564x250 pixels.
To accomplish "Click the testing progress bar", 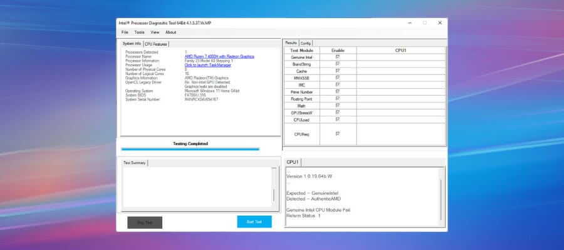I will [x=191, y=149].
